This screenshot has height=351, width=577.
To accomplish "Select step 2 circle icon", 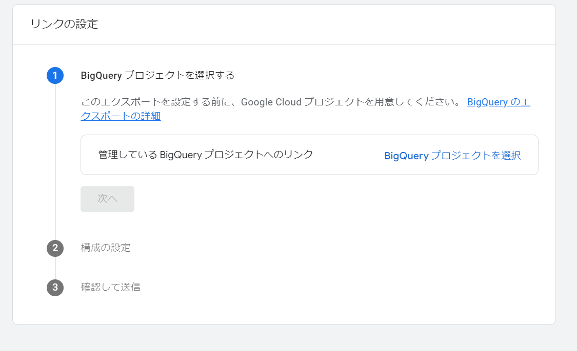I will pyautogui.click(x=55, y=248).
